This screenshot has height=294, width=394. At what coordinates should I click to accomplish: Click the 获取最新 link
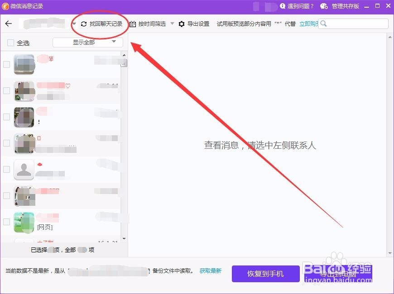tap(211, 270)
